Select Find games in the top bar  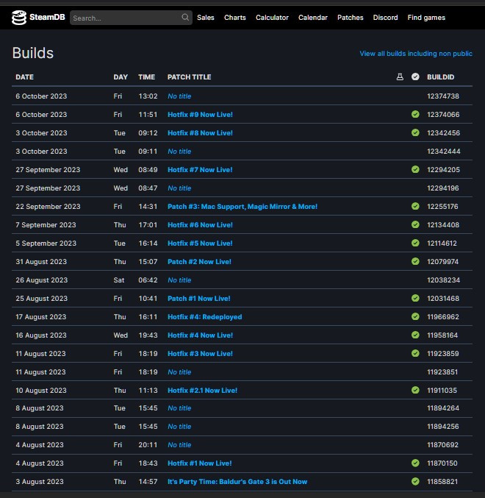tap(426, 18)
